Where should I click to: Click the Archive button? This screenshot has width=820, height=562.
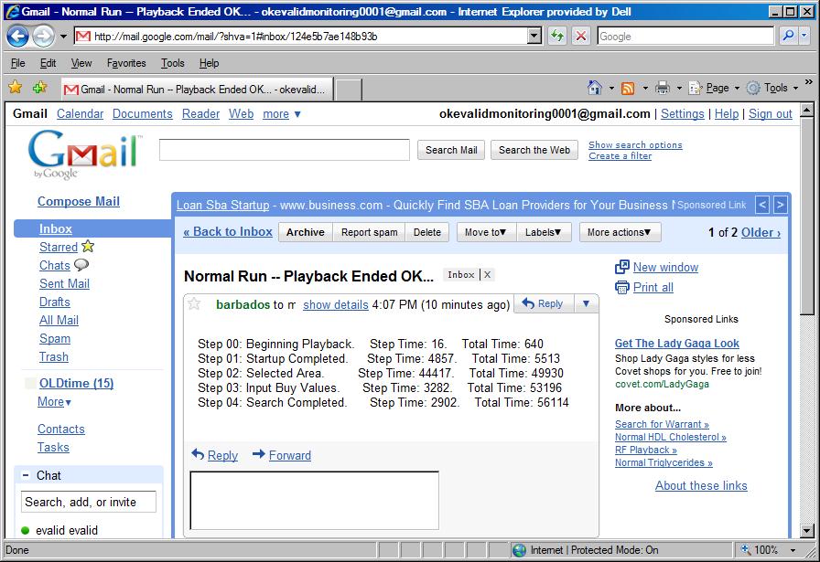pos(306,232)
